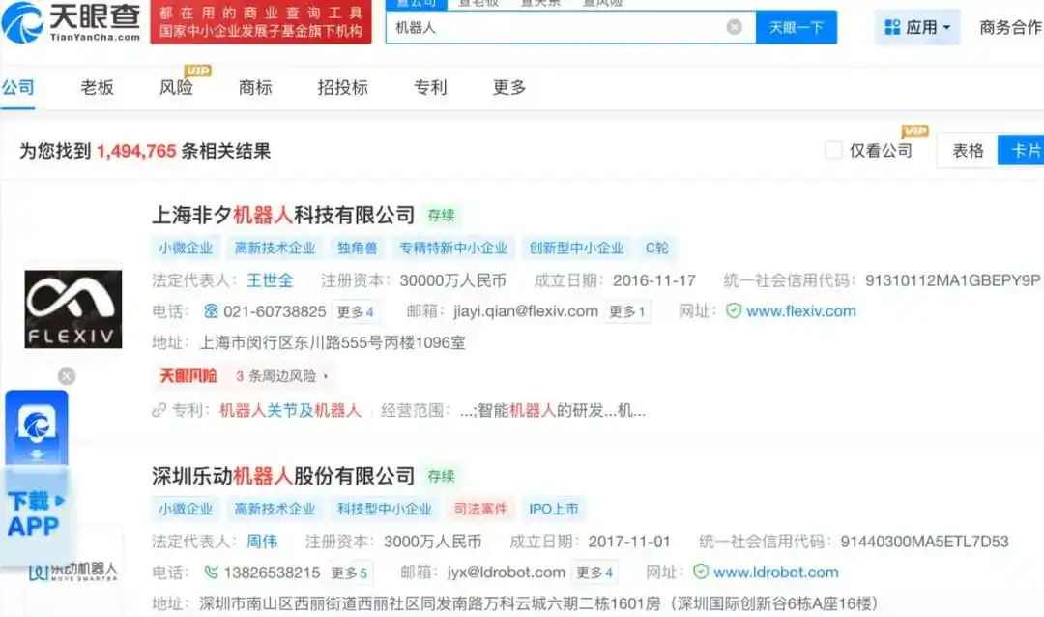
Task: Click the 专精特新中小企业 tag
Action: coord(453,248)
